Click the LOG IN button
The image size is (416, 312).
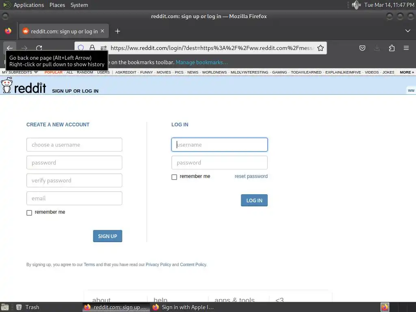coord(254,200)
